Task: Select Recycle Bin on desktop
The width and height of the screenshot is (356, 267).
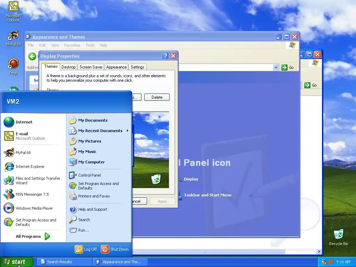Action: click(339, 237)
